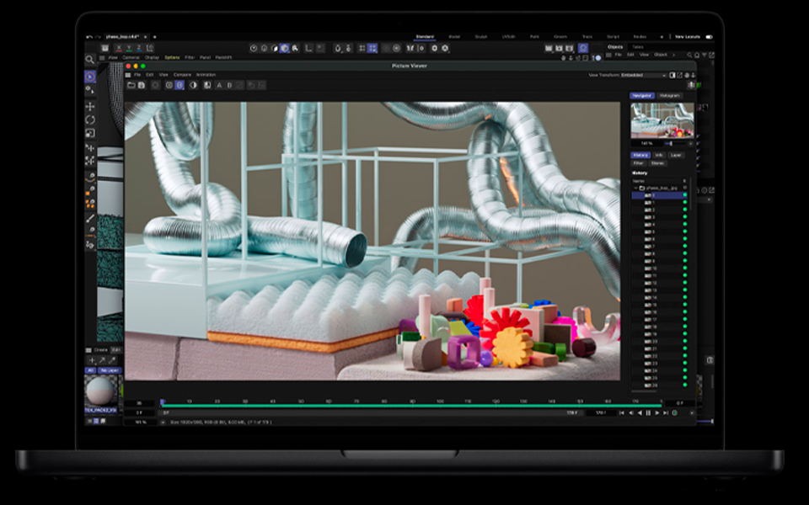This screenshot has width=809, height=505.
Task: Switch to the Histogram tab
Action: [x=670, y=96]
